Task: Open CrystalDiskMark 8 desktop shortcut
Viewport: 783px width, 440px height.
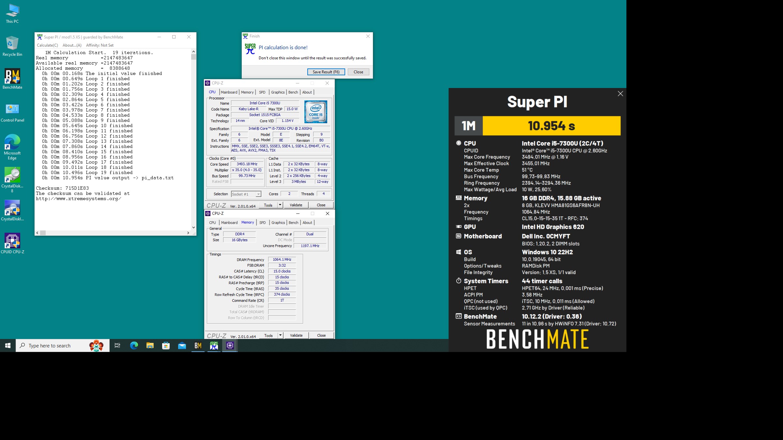Action: [x=12, y=180]
